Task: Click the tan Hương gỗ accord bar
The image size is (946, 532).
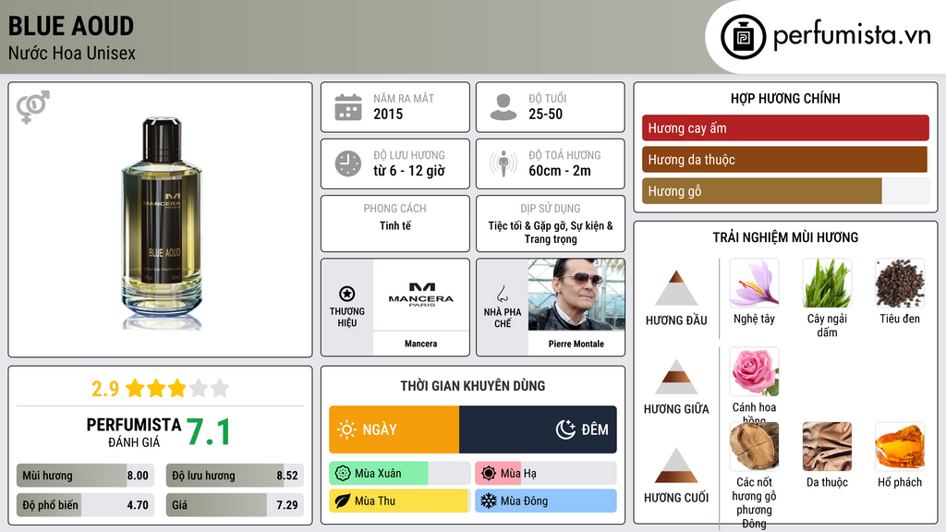Action: point(762,191)
